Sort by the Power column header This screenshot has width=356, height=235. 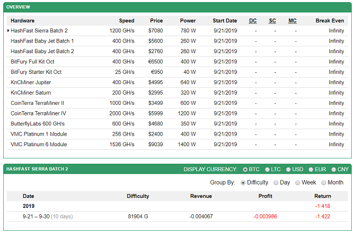coord(188,21)
